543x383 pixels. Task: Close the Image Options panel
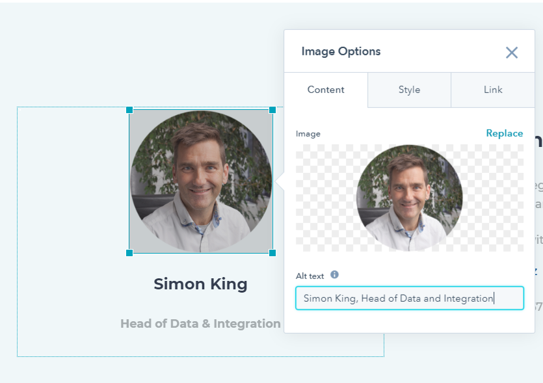point(512,53)
